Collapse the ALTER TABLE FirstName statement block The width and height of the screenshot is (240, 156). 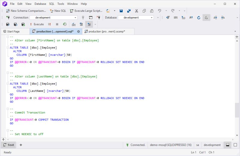(x=8, y=47)
